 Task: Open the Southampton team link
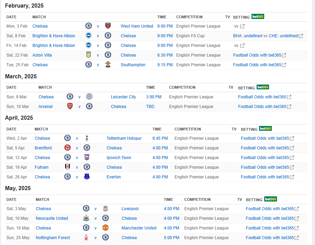pos(133,65)
